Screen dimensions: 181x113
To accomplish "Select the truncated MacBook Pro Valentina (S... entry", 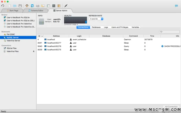I will (x=21, y=27).
